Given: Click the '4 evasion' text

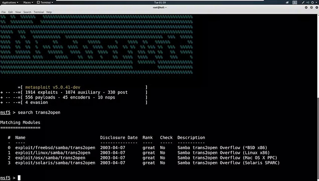Looking at the screenshot, I should click(x=37, y=102).
